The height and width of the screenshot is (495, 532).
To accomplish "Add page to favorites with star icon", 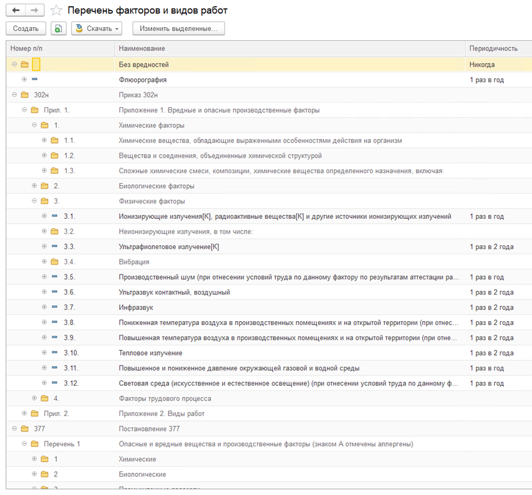I will (56, 10).
